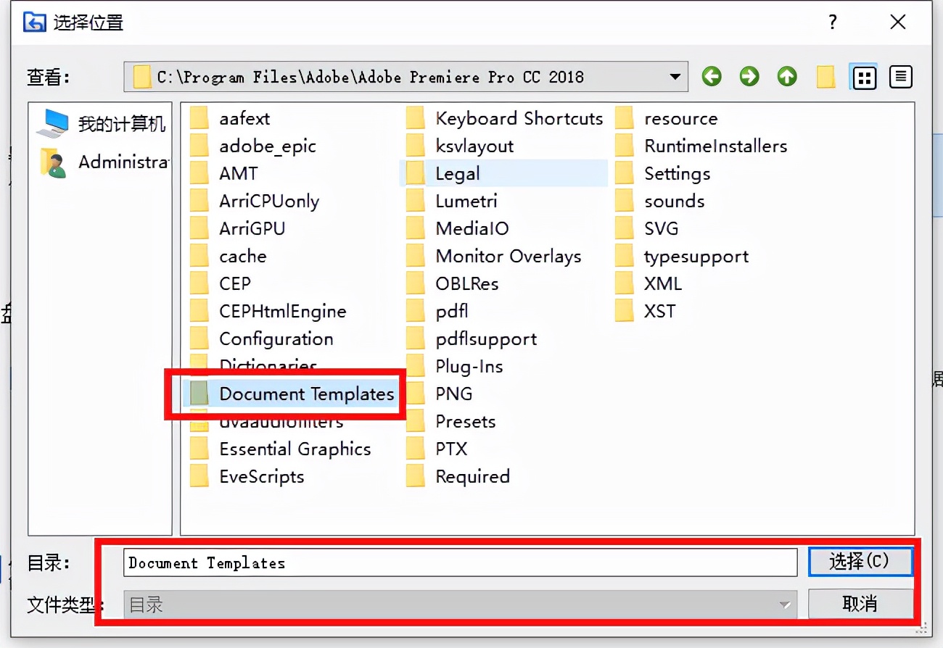Switch to list view mode
This screenshot has height=648, width=943.
tap(864, 77)
